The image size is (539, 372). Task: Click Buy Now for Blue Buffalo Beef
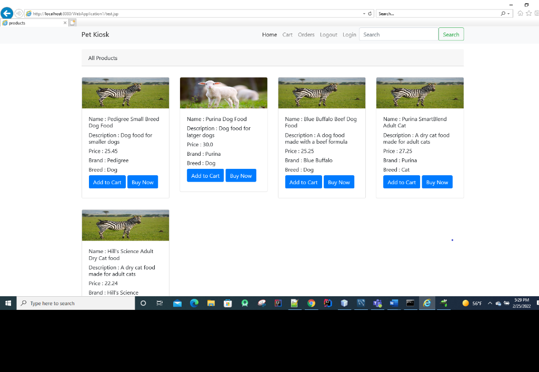tap(339, 182)
